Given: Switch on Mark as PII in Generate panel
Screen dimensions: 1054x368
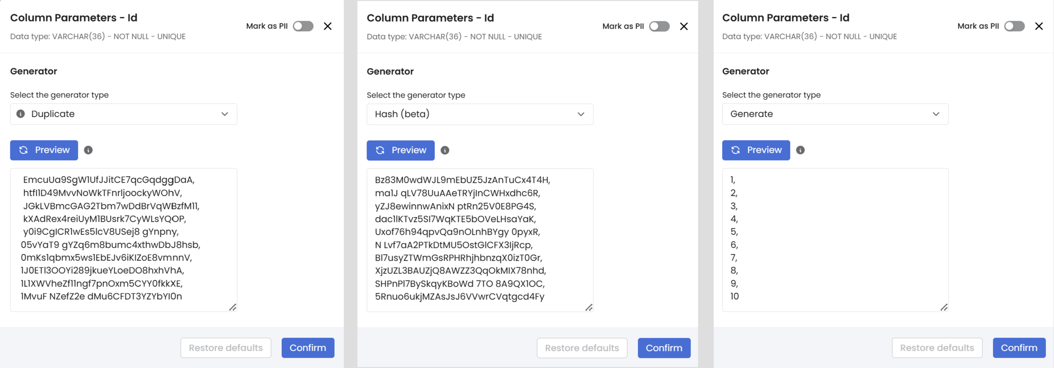Looking at the screenshot, I should [1014, 26].
